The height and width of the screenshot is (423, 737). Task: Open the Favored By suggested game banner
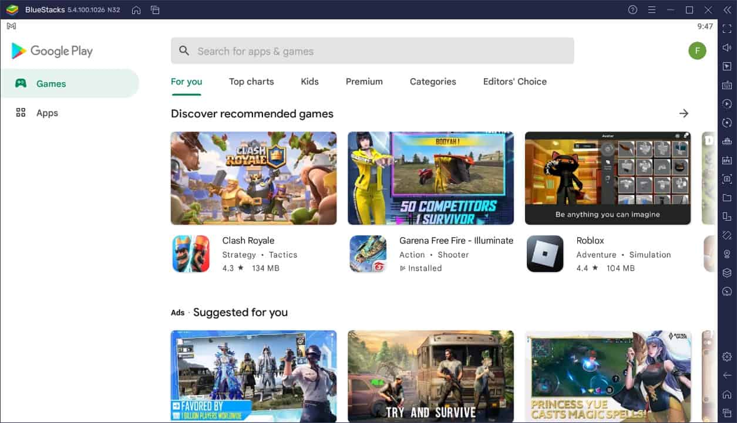[x=254, y=376]
